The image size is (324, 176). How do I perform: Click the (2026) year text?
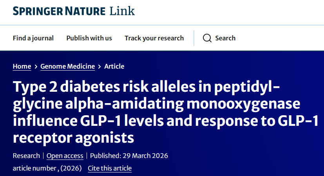pos(72,168)
